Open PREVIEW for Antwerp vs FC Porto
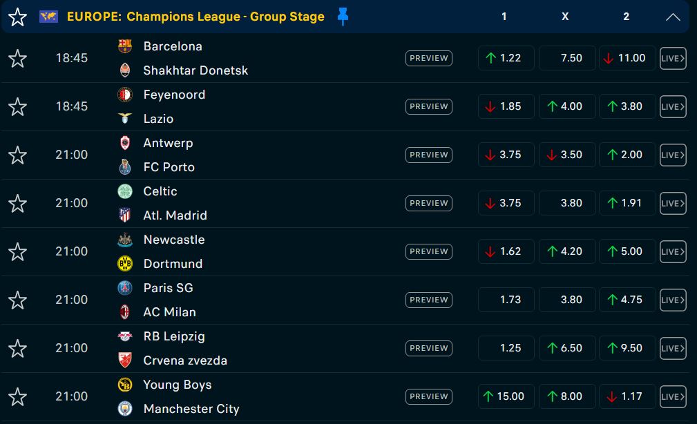This screenshot has height=424, width=697. (x=428, y=155)
